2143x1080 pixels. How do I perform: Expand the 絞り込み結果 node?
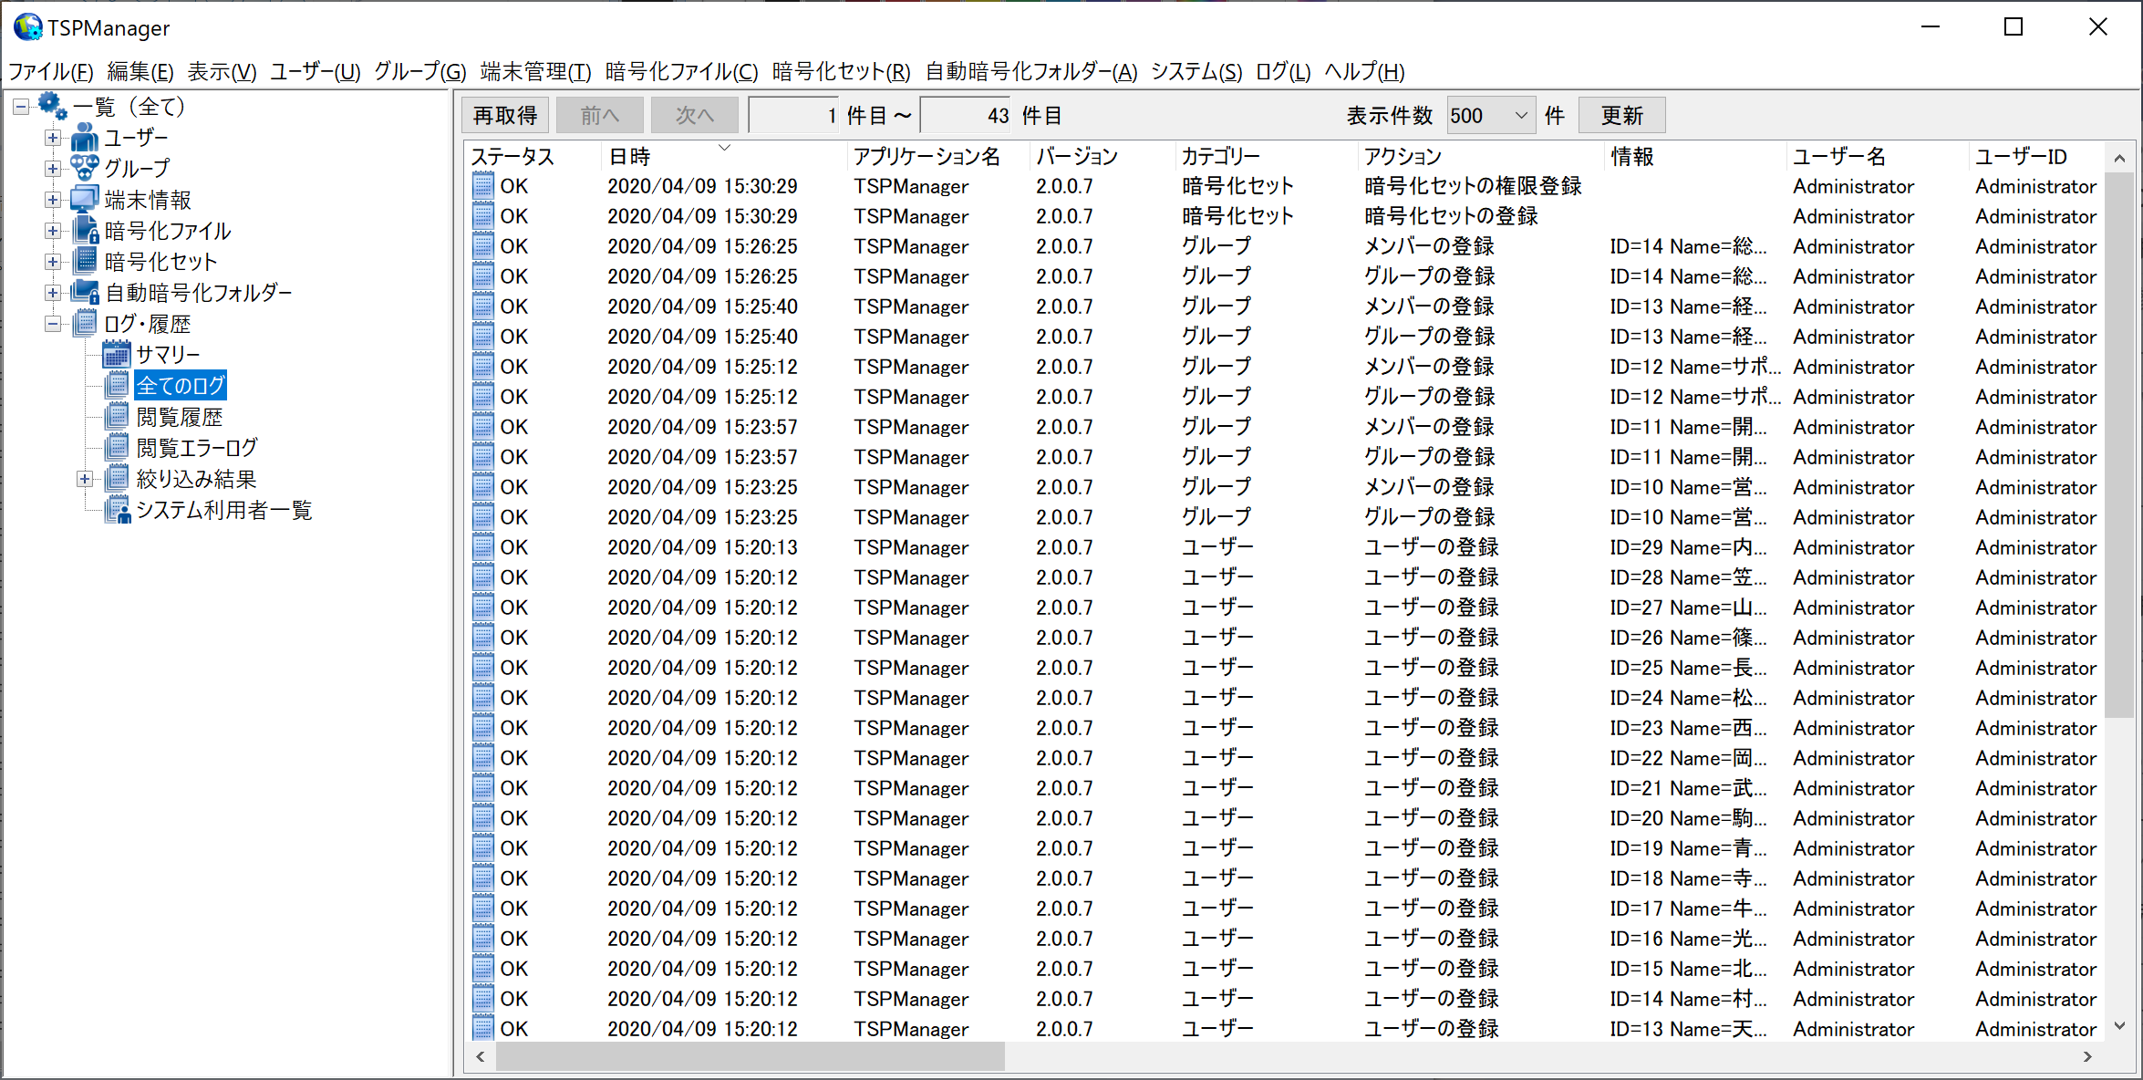tap(85, 480)
